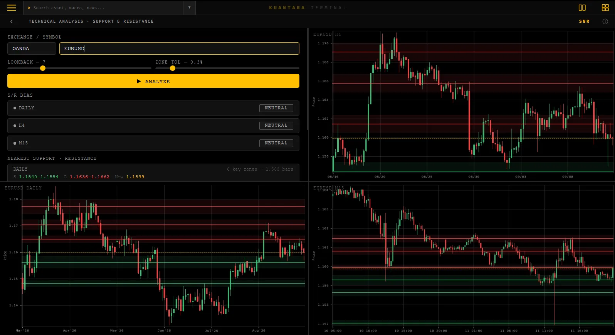Viewport: 615px width, 335px height.
Task: Switch to four-panel grid layout
Action: 605,8
